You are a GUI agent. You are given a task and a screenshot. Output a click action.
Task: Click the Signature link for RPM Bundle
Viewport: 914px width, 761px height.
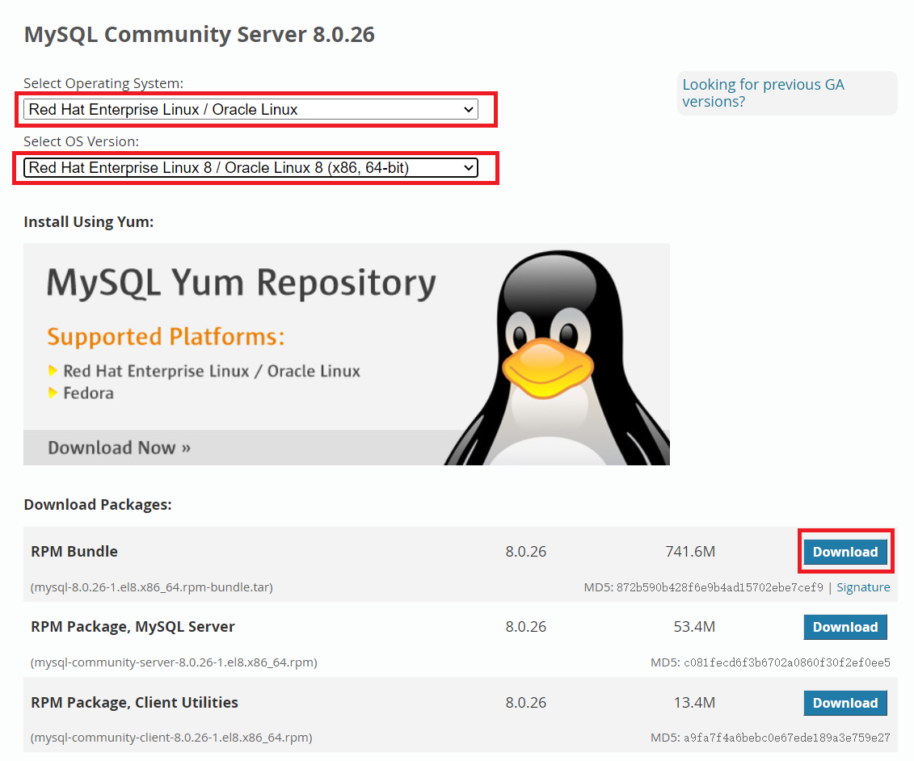tap(863, 587)
